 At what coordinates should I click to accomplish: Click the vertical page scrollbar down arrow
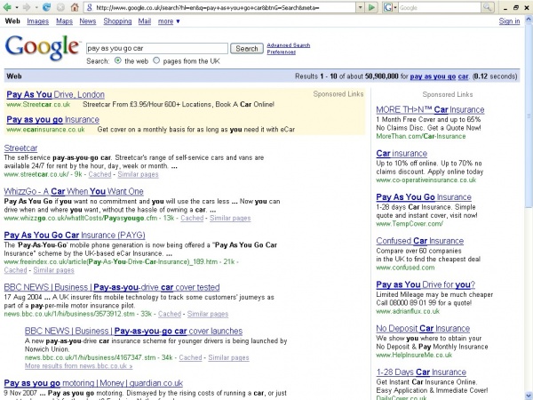pos(528,395)
